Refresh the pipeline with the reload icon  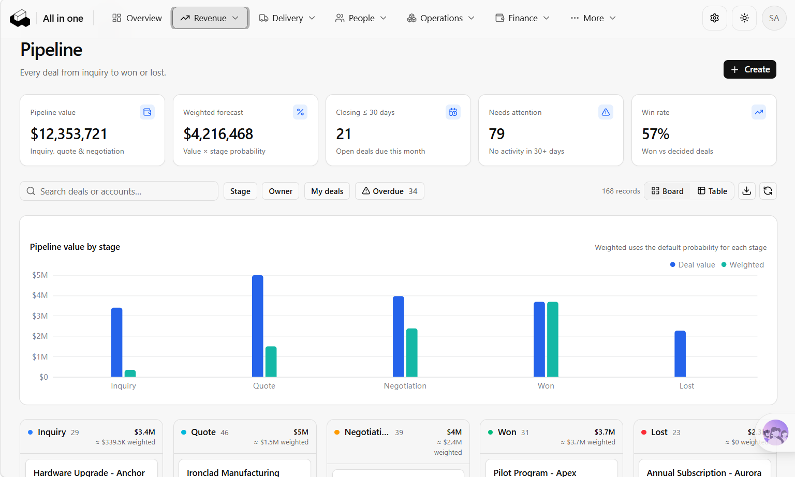pyautogui.click(x=768, y=191)
